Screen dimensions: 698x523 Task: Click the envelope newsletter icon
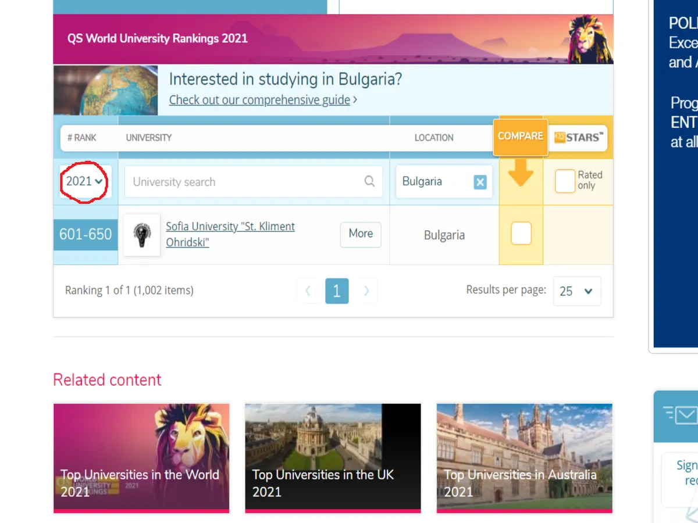[x=680, y=415]
